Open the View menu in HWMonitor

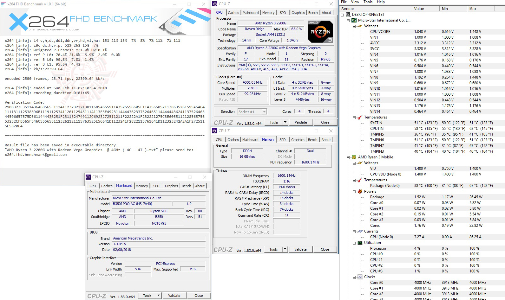tap(355, 2)
